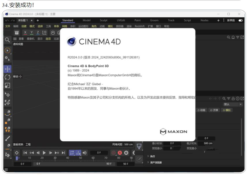247x175 pixels.
Task: Switch to the Nodes layout tab
Action: pyautogui.click(x=204, y=20)
